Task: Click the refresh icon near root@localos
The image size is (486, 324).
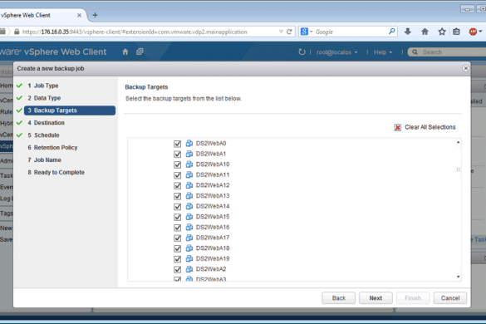Action: click(x=302, y=52)
